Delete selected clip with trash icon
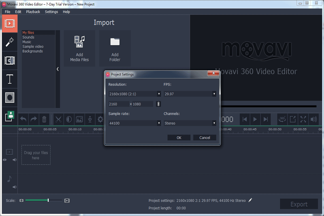The width and height of the screenshot is (324, 216). click(44, 119)
